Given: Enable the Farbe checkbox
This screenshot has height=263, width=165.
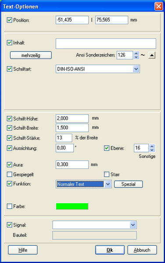Looking at the screenshot, I should coord(9,206).
